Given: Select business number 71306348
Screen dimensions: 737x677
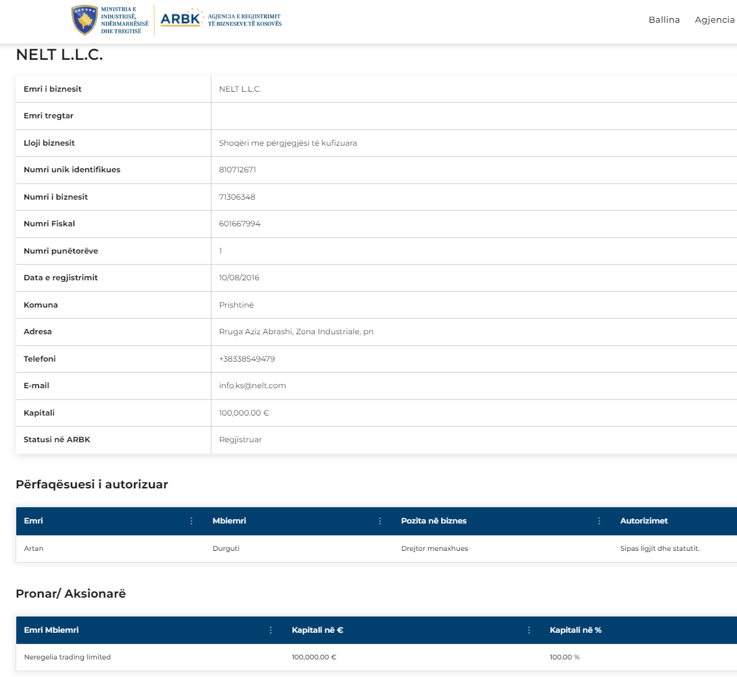Looking at the screenshot, I should click(237, 197).
